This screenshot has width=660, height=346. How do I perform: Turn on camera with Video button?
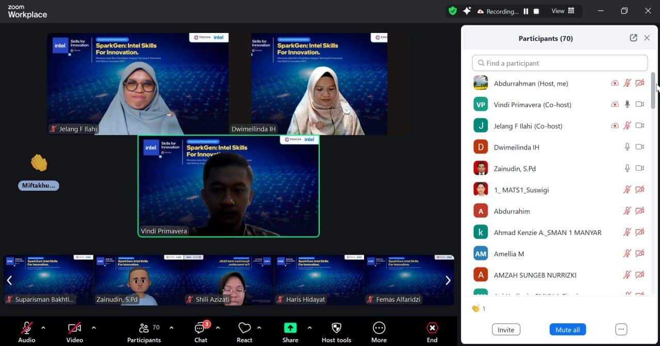pyautogui.click(x=74, y=328)
